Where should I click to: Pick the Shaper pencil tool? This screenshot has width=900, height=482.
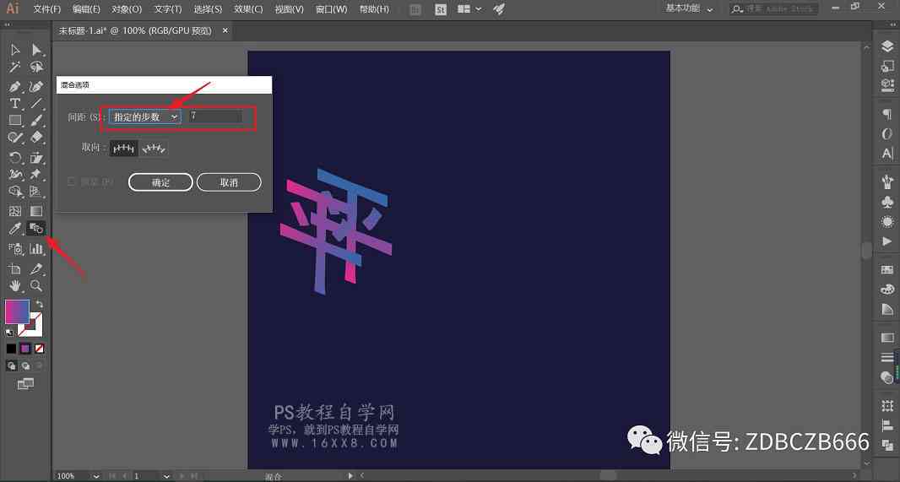click(x=15, y=138)
